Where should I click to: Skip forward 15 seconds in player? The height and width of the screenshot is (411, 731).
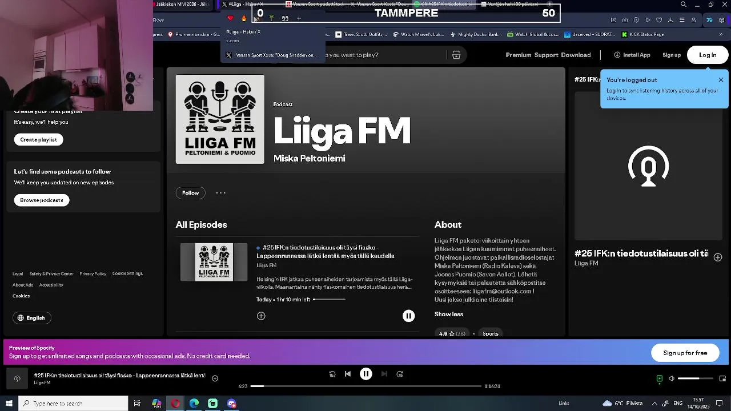point(400,374)
